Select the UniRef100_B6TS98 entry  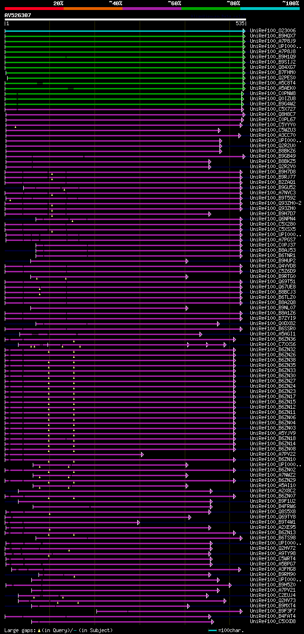272,538
